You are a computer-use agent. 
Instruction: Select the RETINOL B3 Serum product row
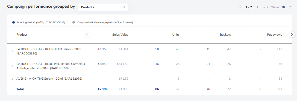click(x=149, y=51)
